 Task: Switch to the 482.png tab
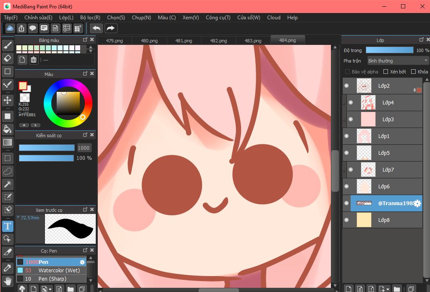pyautogui.click(x=218, y=41)
